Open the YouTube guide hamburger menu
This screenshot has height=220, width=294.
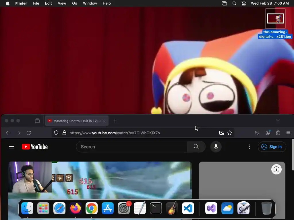(11, 147)
